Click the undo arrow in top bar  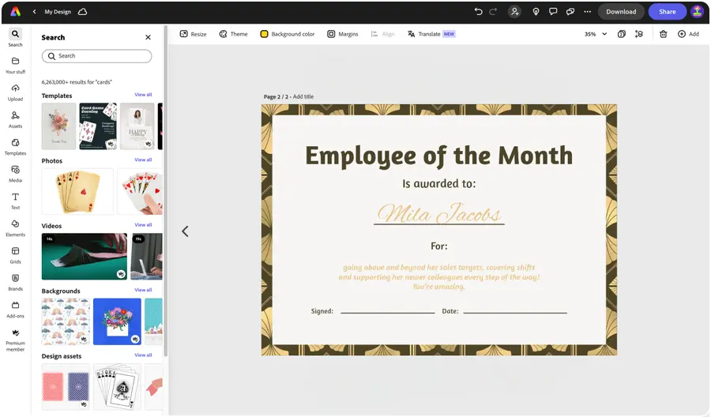pos(479,12)
